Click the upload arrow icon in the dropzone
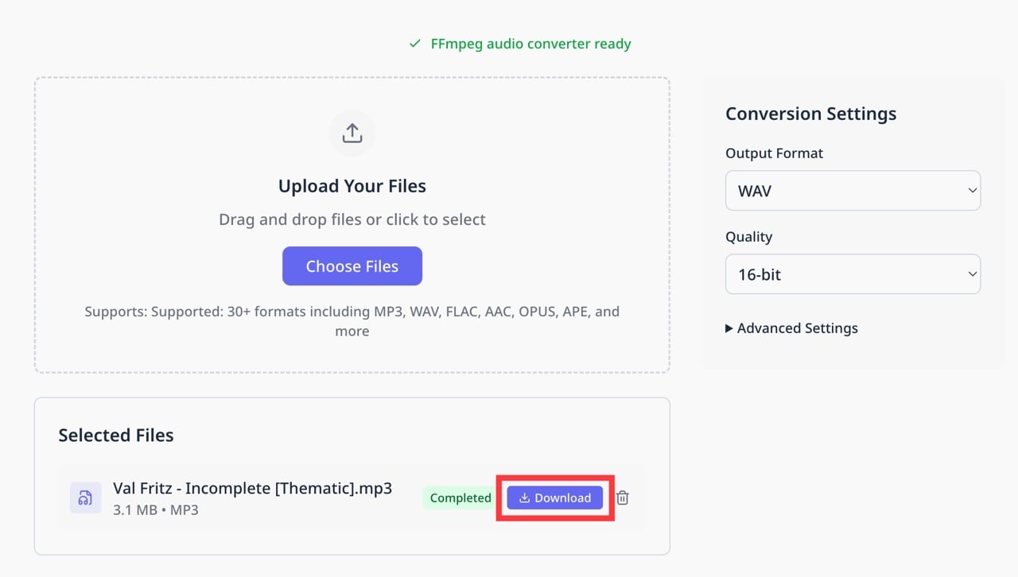The height and width of the screenshot is (577, 1018). click(352, 134)
